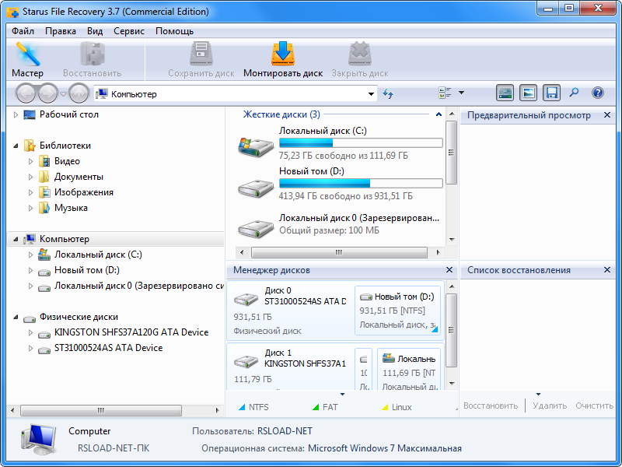622x467 pixels.
Task: Select Новый том (D:) in the tree
Action: click(87, 270)
